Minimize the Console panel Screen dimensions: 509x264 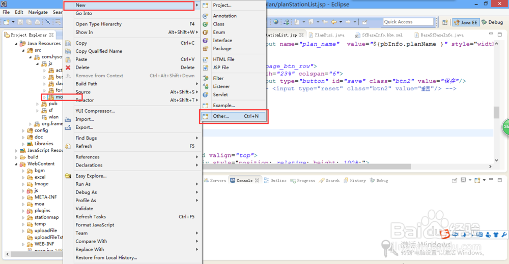click(x=491, y=180)
